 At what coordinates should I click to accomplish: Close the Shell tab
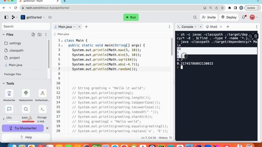click(x=221, y=27)
